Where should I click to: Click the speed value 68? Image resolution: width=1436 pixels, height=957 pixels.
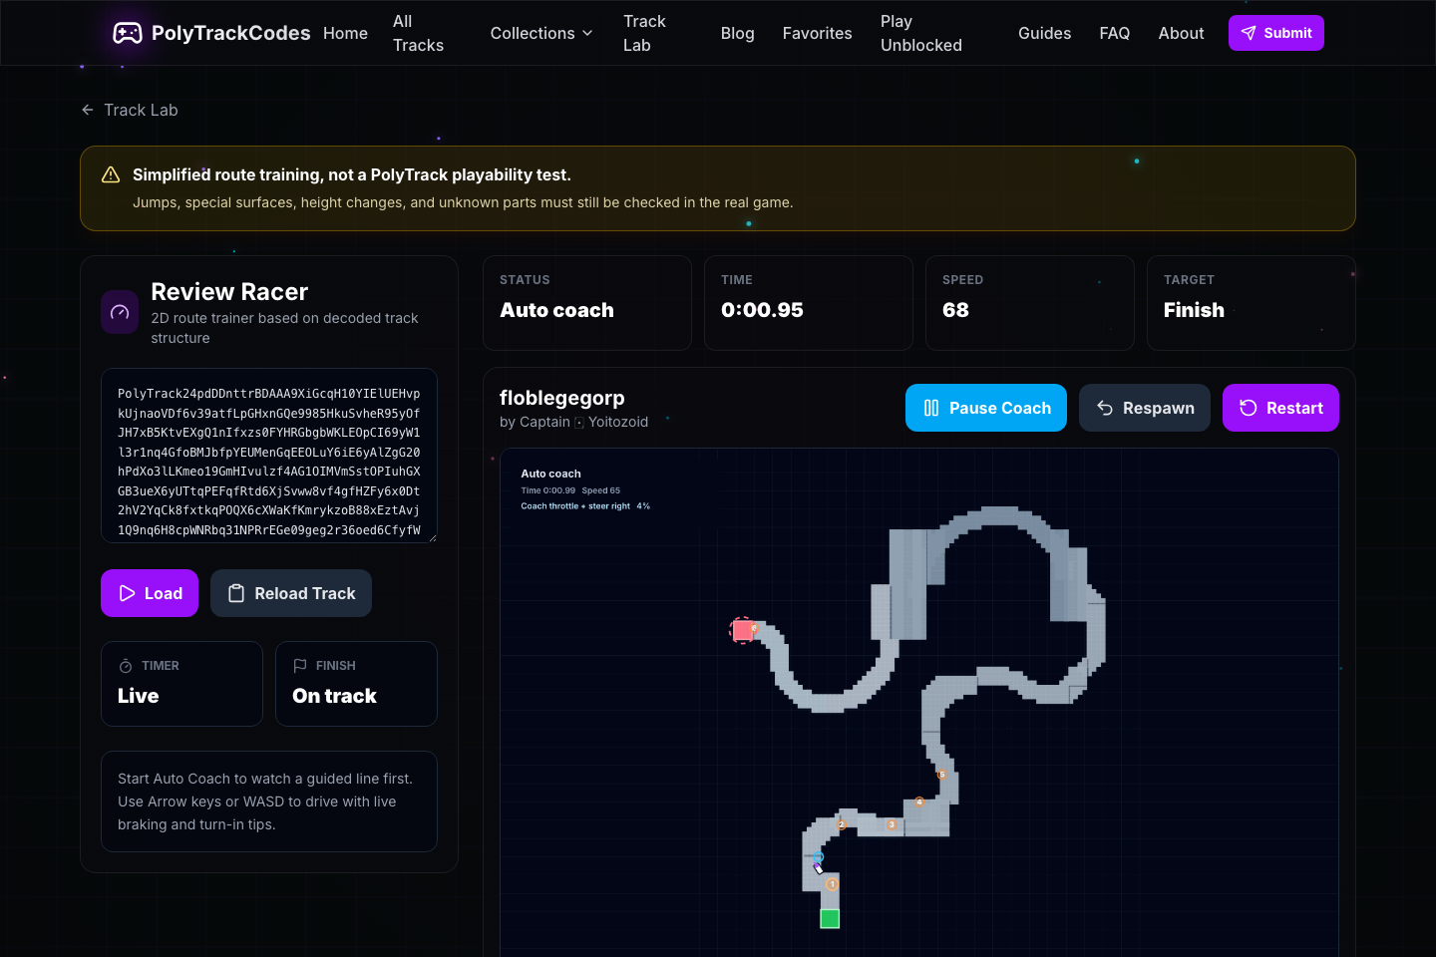click(x=955, y=310)
